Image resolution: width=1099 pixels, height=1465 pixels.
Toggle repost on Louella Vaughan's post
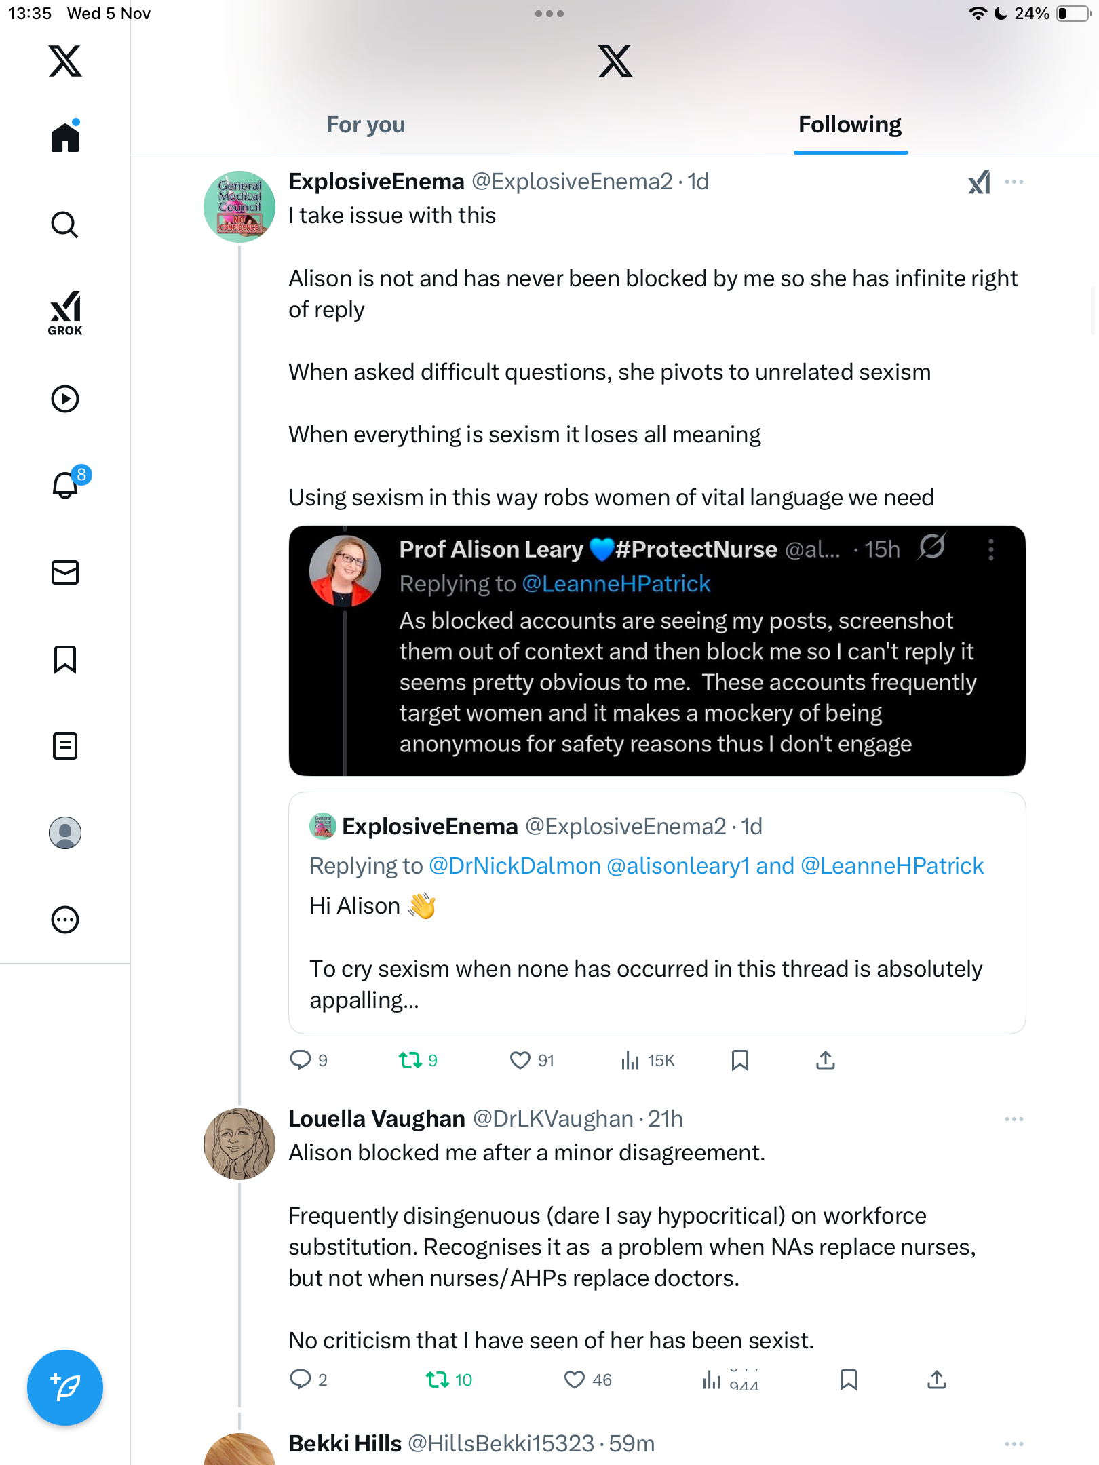click(438, 1380)
